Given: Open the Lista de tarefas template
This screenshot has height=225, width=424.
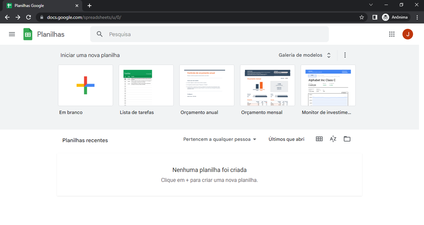Looking at the screenshot, I should (146, 85).
